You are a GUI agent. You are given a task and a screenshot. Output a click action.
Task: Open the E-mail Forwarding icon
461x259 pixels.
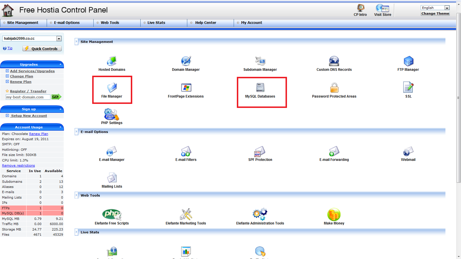334,151
